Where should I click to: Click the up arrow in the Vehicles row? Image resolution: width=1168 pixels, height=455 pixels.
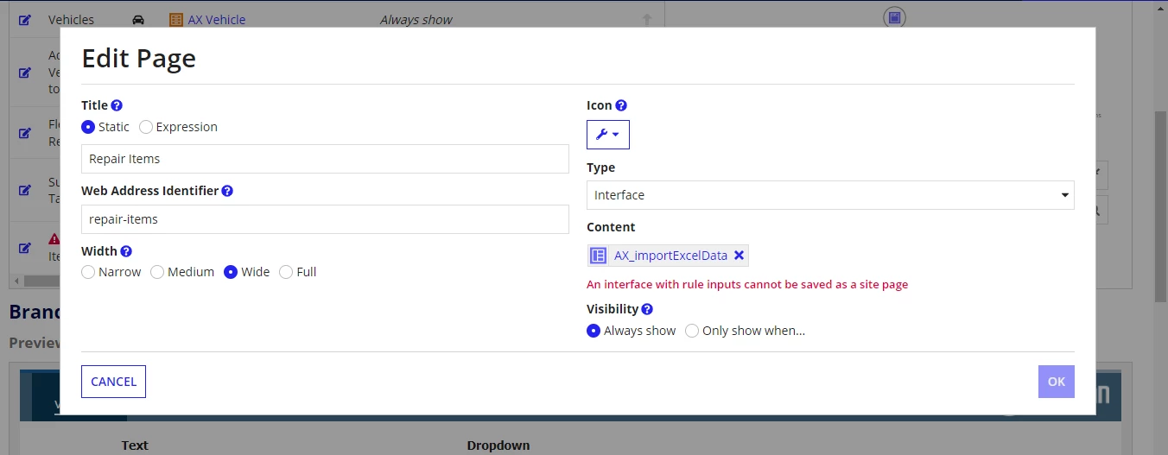coord(647,20)
